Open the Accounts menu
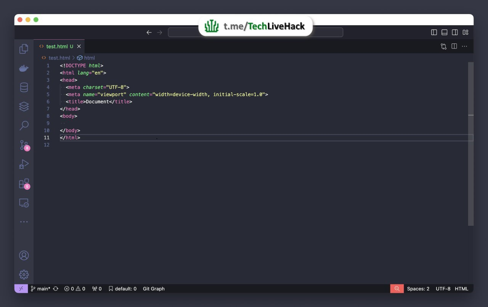Viewport: 488px width, 307px height. tap(24, 256)
